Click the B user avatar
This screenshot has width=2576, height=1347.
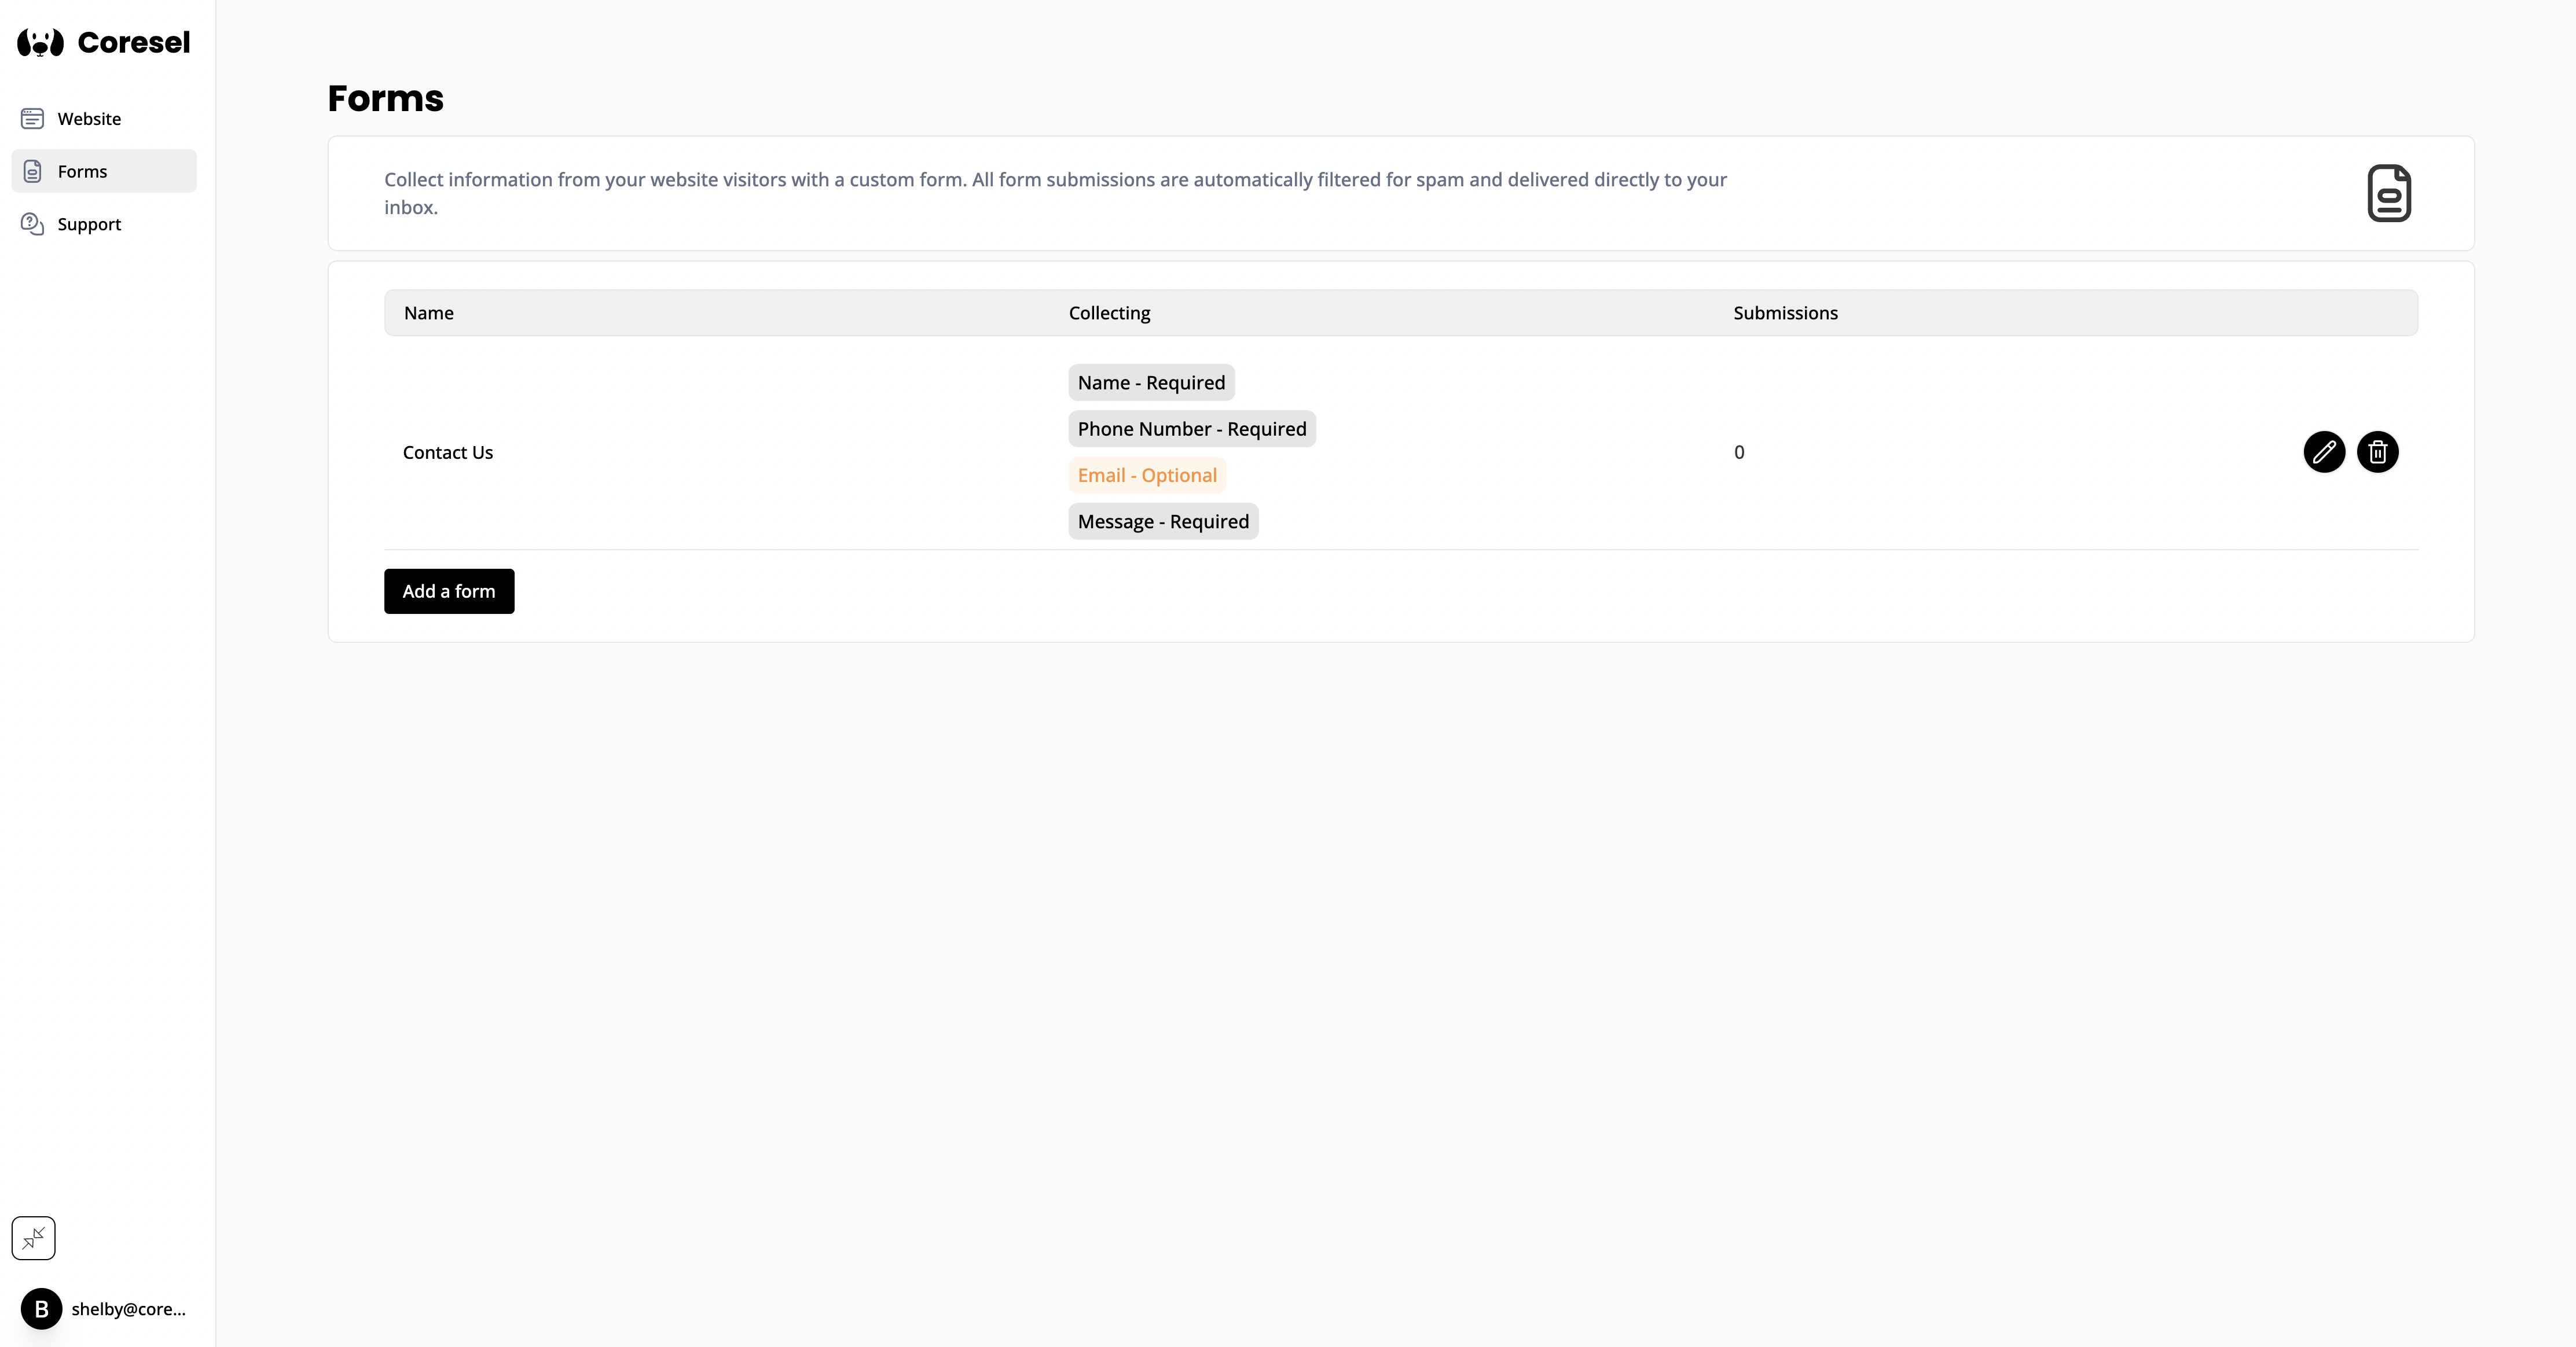41,1309
